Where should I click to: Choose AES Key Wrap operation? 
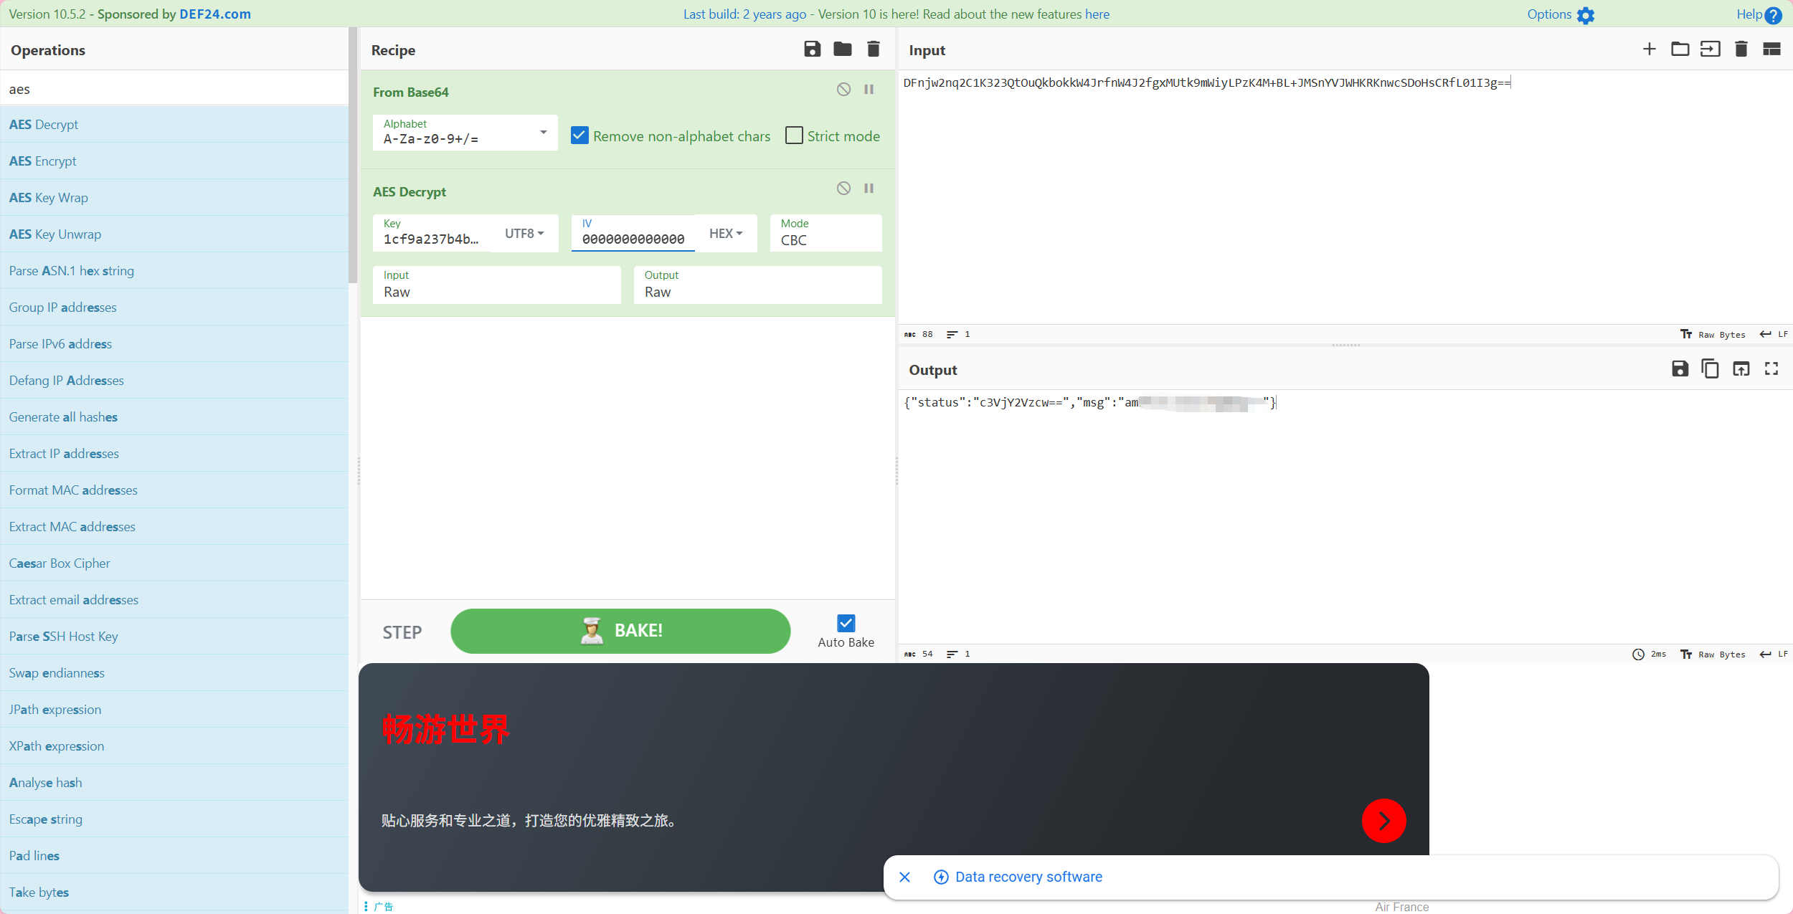49,198
